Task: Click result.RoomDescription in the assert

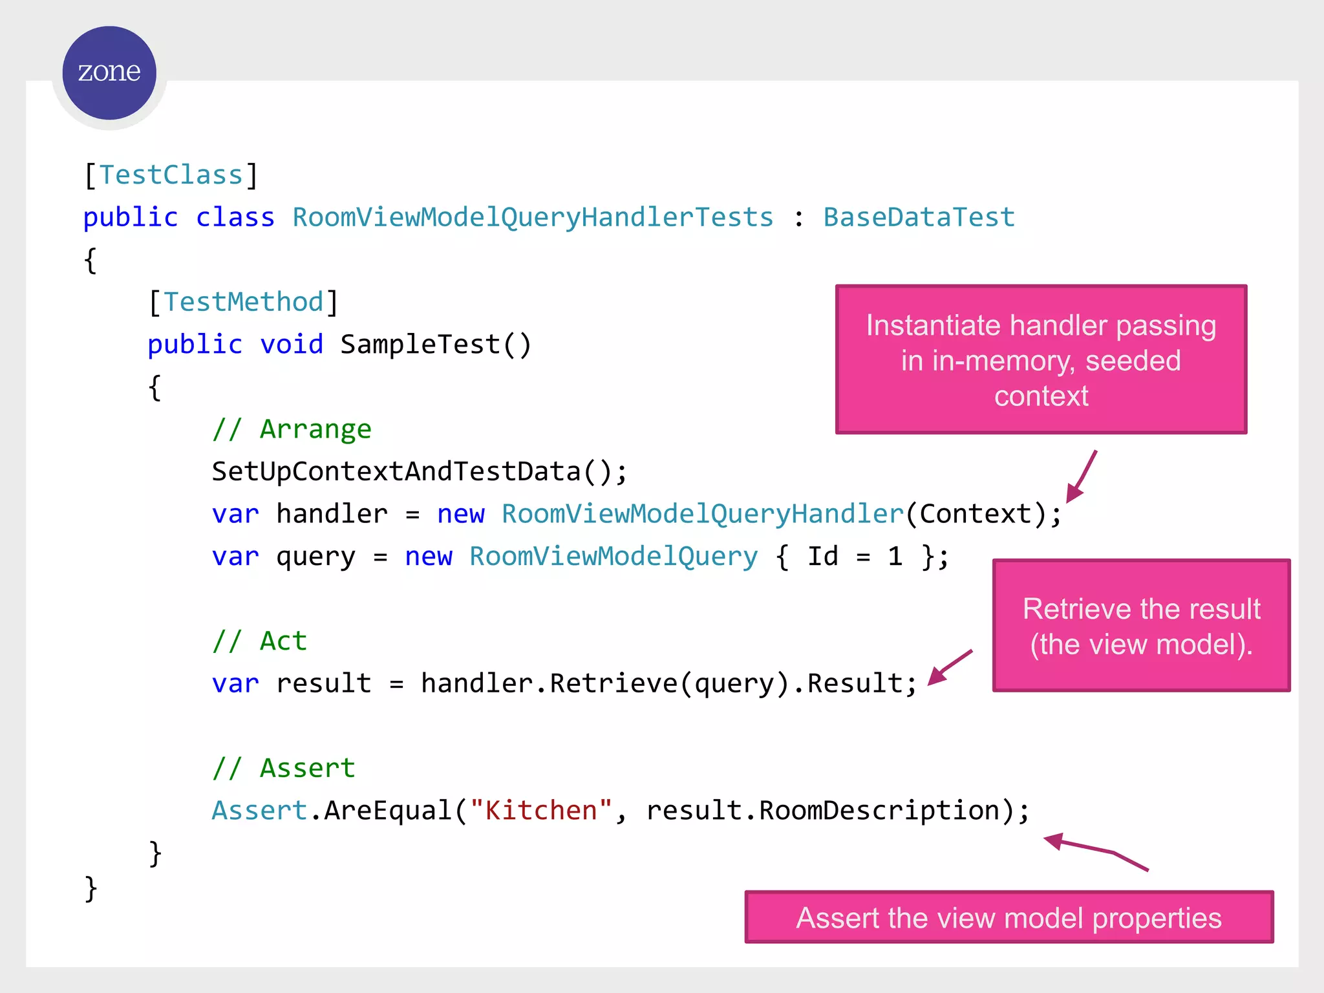Action: click(822, 811)
